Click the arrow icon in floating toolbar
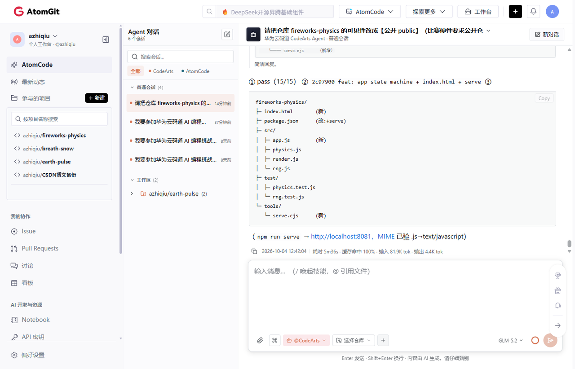Screen dimensions: 575x369 [x=558, y=325]
